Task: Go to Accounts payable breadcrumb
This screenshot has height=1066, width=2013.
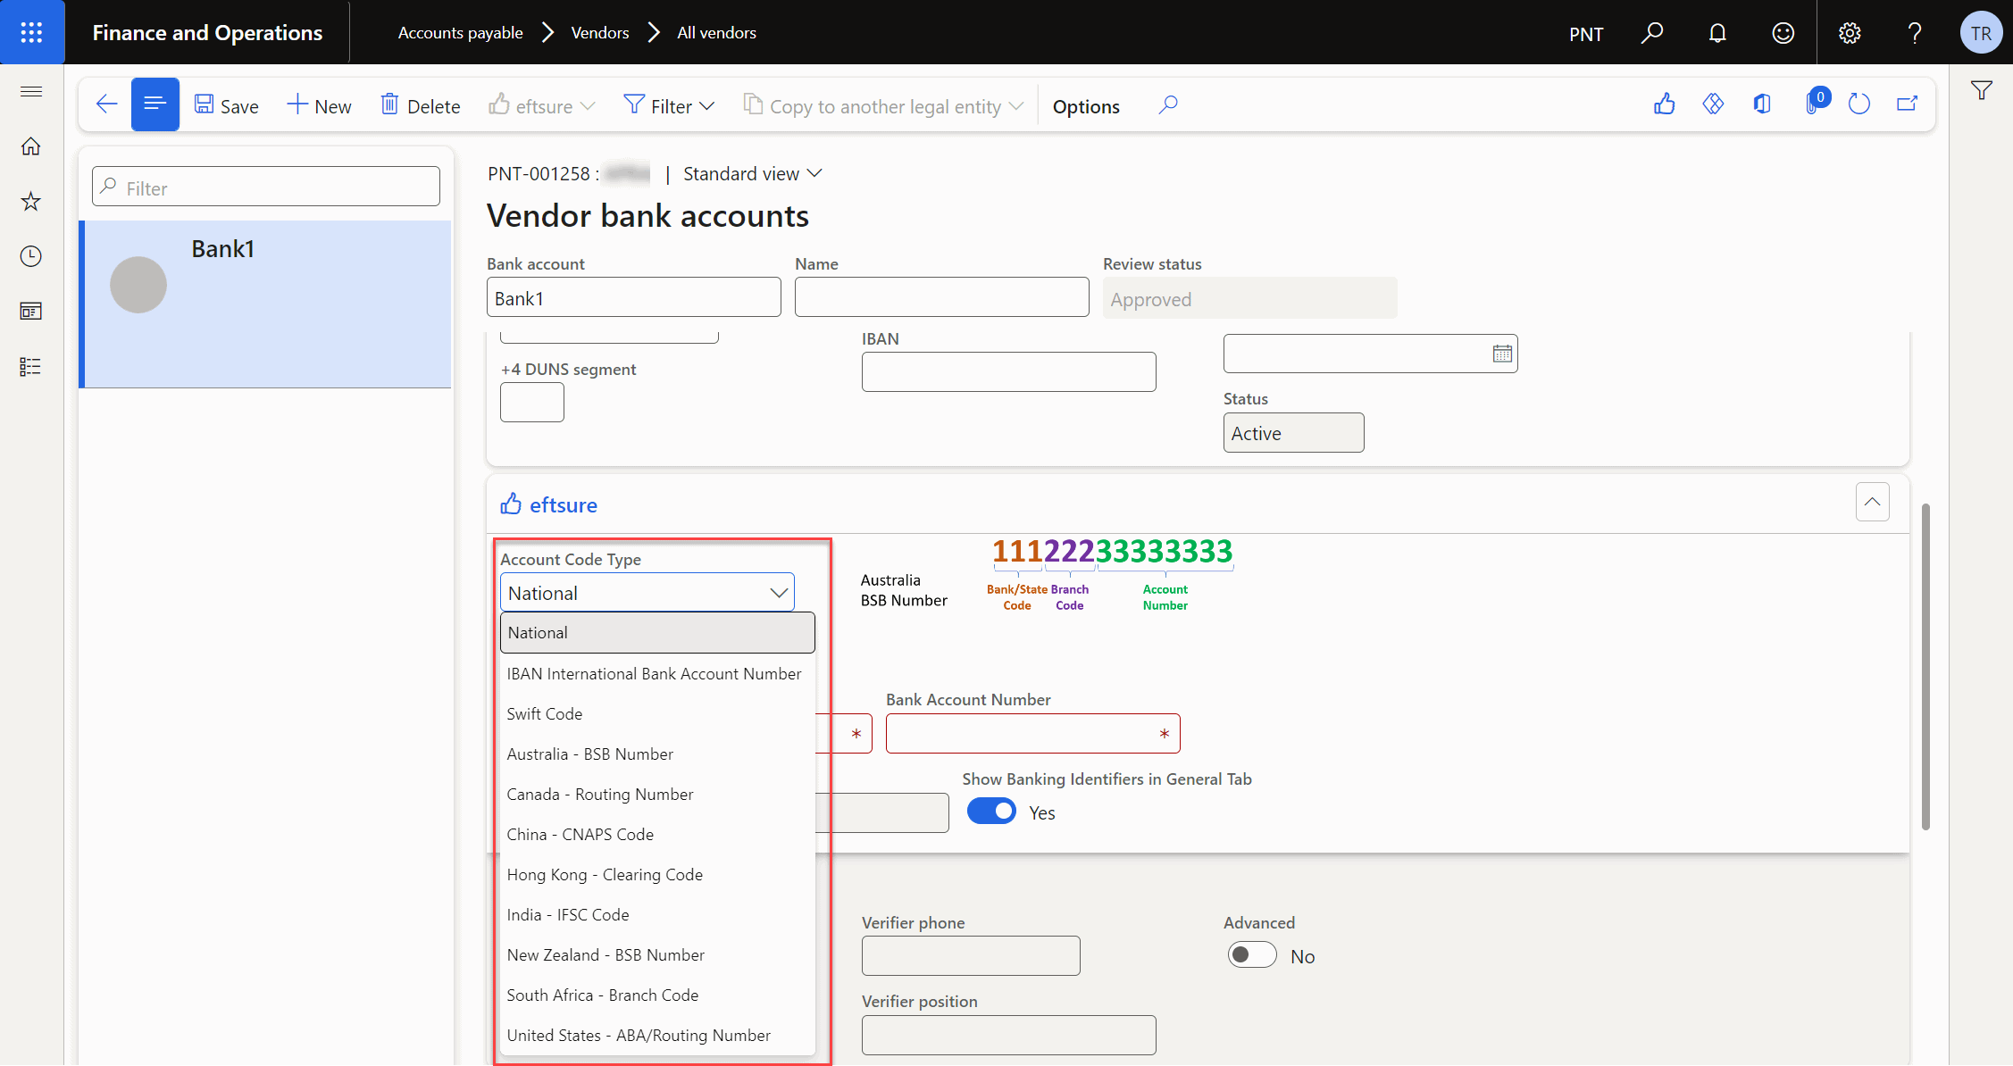Action: coord(461,33)
